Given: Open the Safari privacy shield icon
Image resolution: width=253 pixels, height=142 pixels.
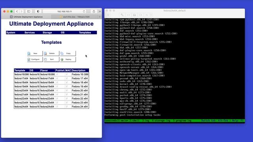Looking at the screenshot, I should point(38,11).
